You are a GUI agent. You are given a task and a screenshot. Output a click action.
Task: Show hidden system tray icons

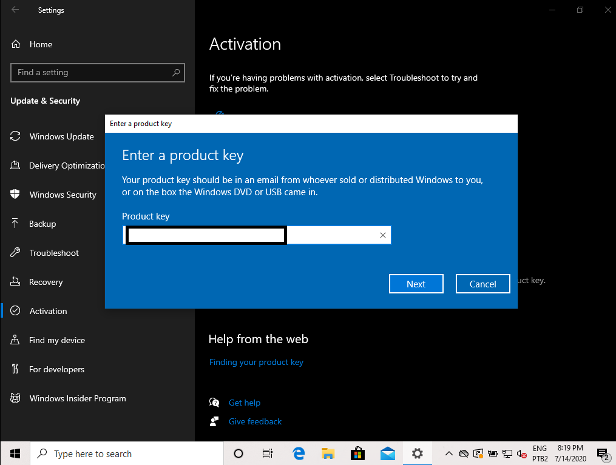tap(448, 453)
